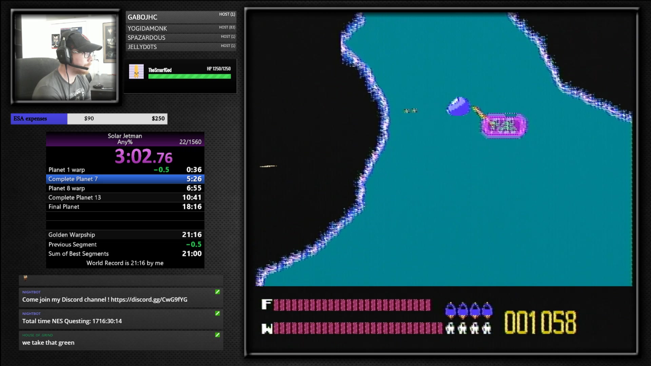Click the Solar Jetman Any% title
The height and width of the screenshot is (366, 651).
[x=125, y=139]
